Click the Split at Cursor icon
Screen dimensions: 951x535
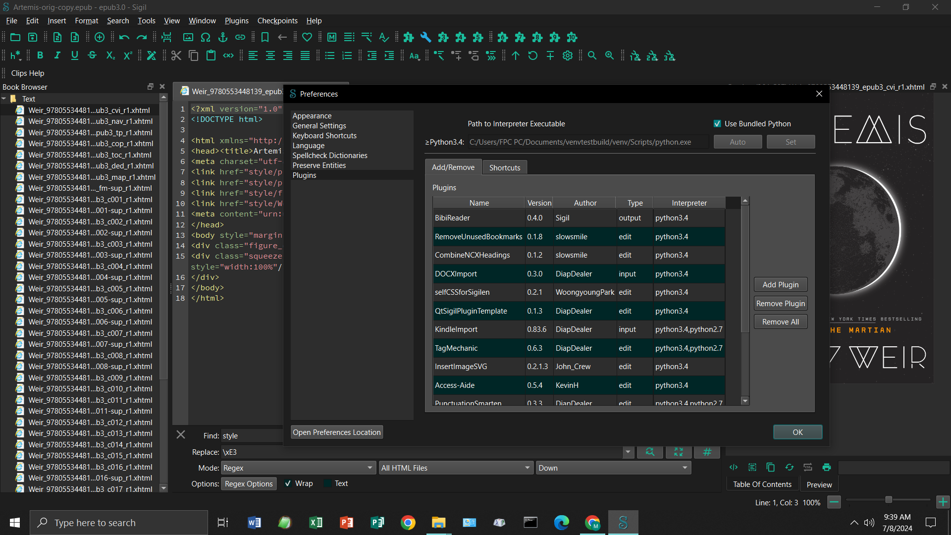(x=166, y=37)
